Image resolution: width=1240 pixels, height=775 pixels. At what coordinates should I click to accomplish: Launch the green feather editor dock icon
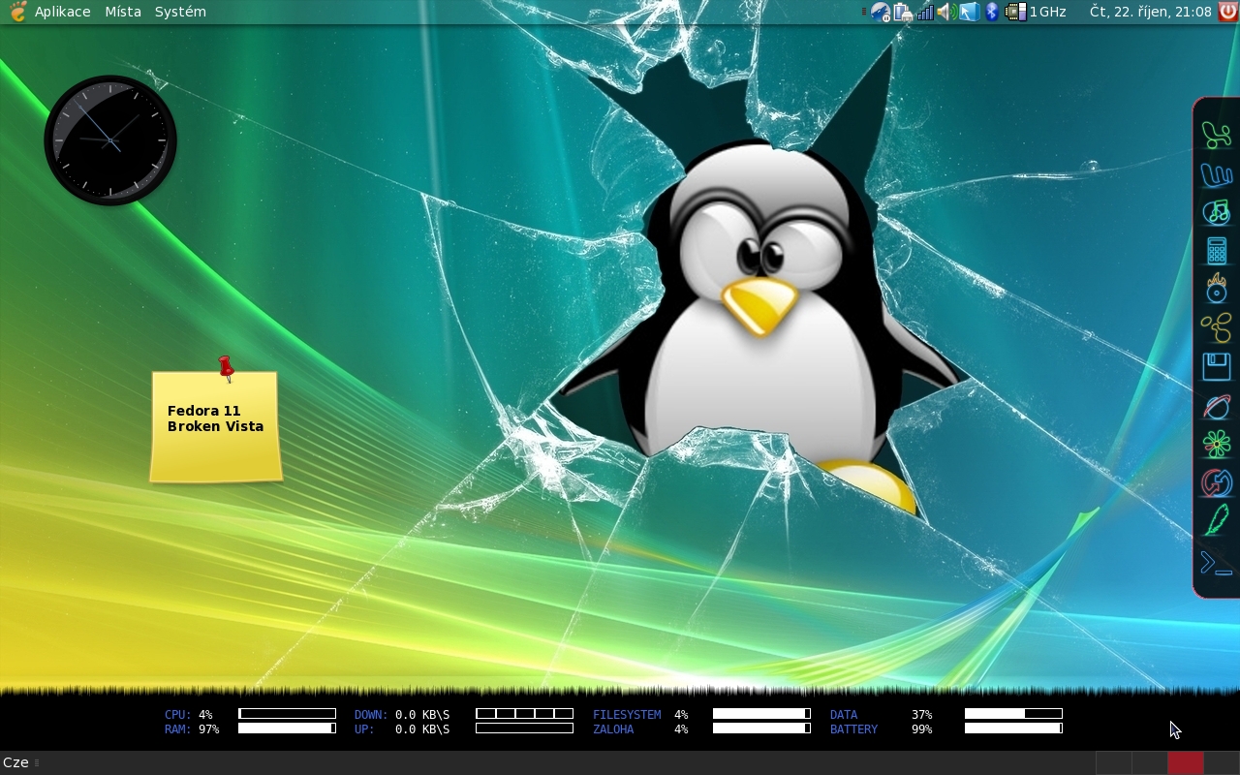[1217, 521]
